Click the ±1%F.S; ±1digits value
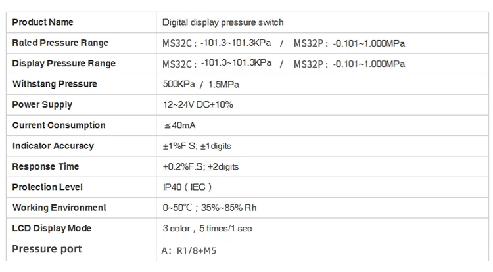This screenshot has height=272, width=493. 197,146
